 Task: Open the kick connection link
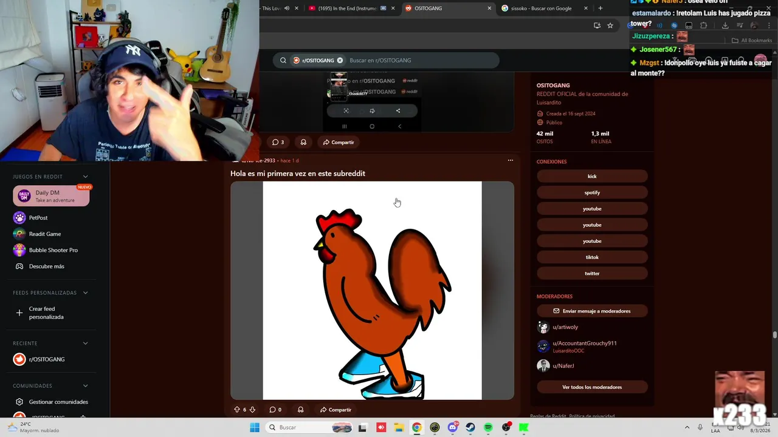coord(592,176)
